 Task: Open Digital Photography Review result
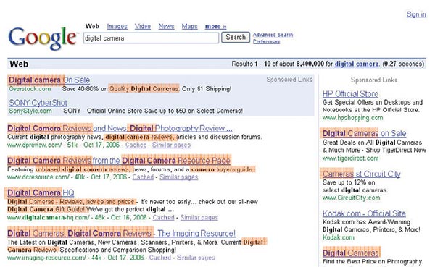[x=120, y=128]
